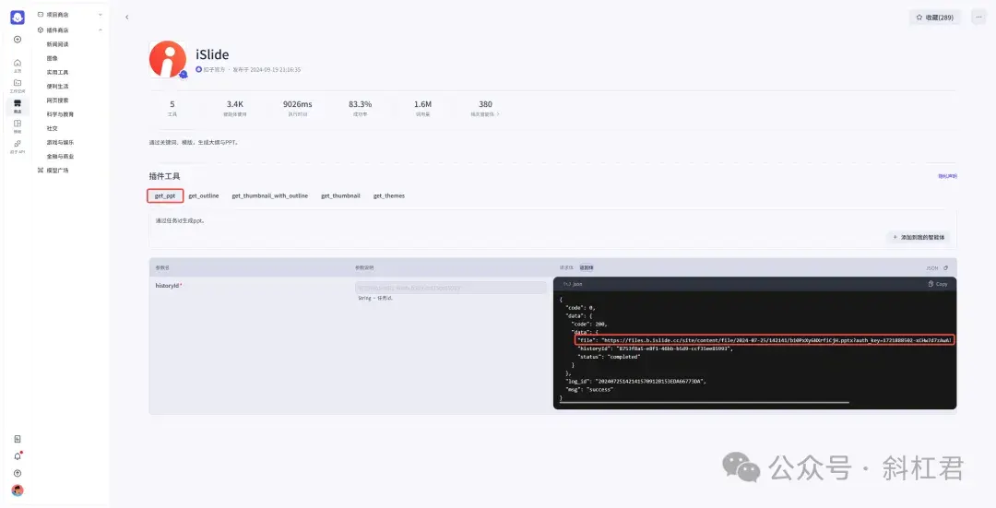
Task: Click the horizontal scrollbar in code block
Action: click(x=704, y=402)
